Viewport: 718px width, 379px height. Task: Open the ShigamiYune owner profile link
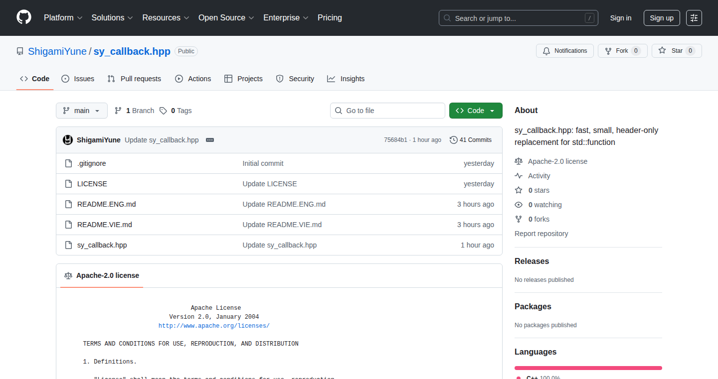click(x=57, y=51)
